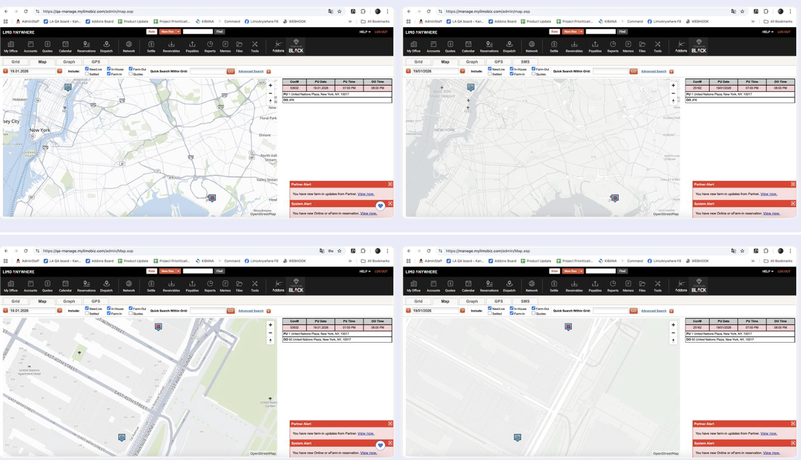Expand New Res dropdown arrow in top-left window
Viewport: 801px width, 460px height.
pos(178,31)
